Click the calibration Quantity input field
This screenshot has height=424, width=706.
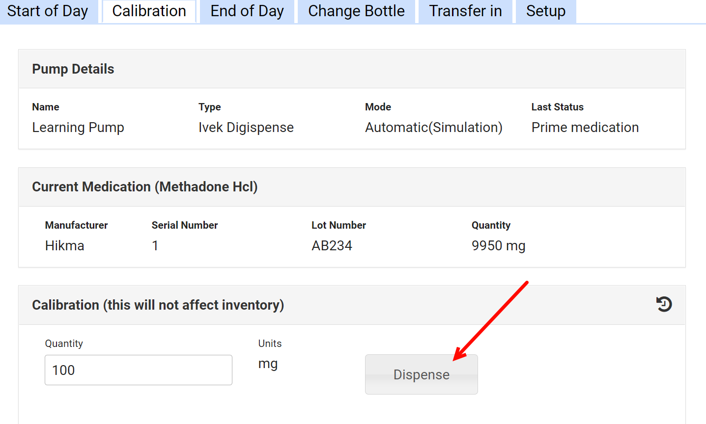click(x=138, y=370)
